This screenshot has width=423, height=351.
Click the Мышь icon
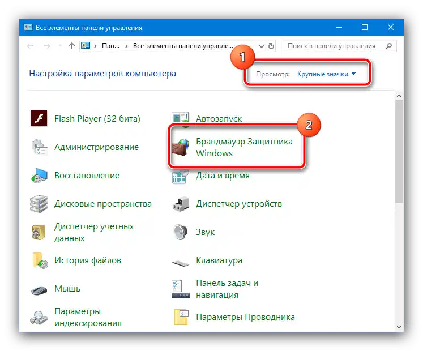tap(39, 290)
